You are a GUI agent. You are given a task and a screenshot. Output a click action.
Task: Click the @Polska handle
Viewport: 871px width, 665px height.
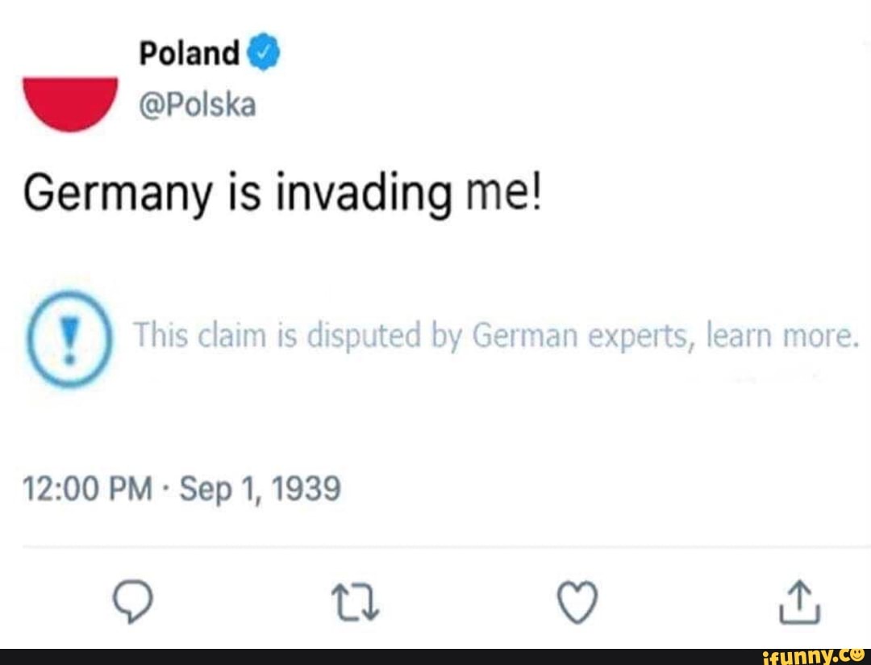[197, 104]
